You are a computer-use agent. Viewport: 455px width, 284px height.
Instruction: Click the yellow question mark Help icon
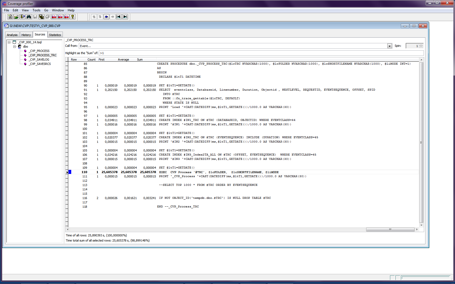[73, 17]
